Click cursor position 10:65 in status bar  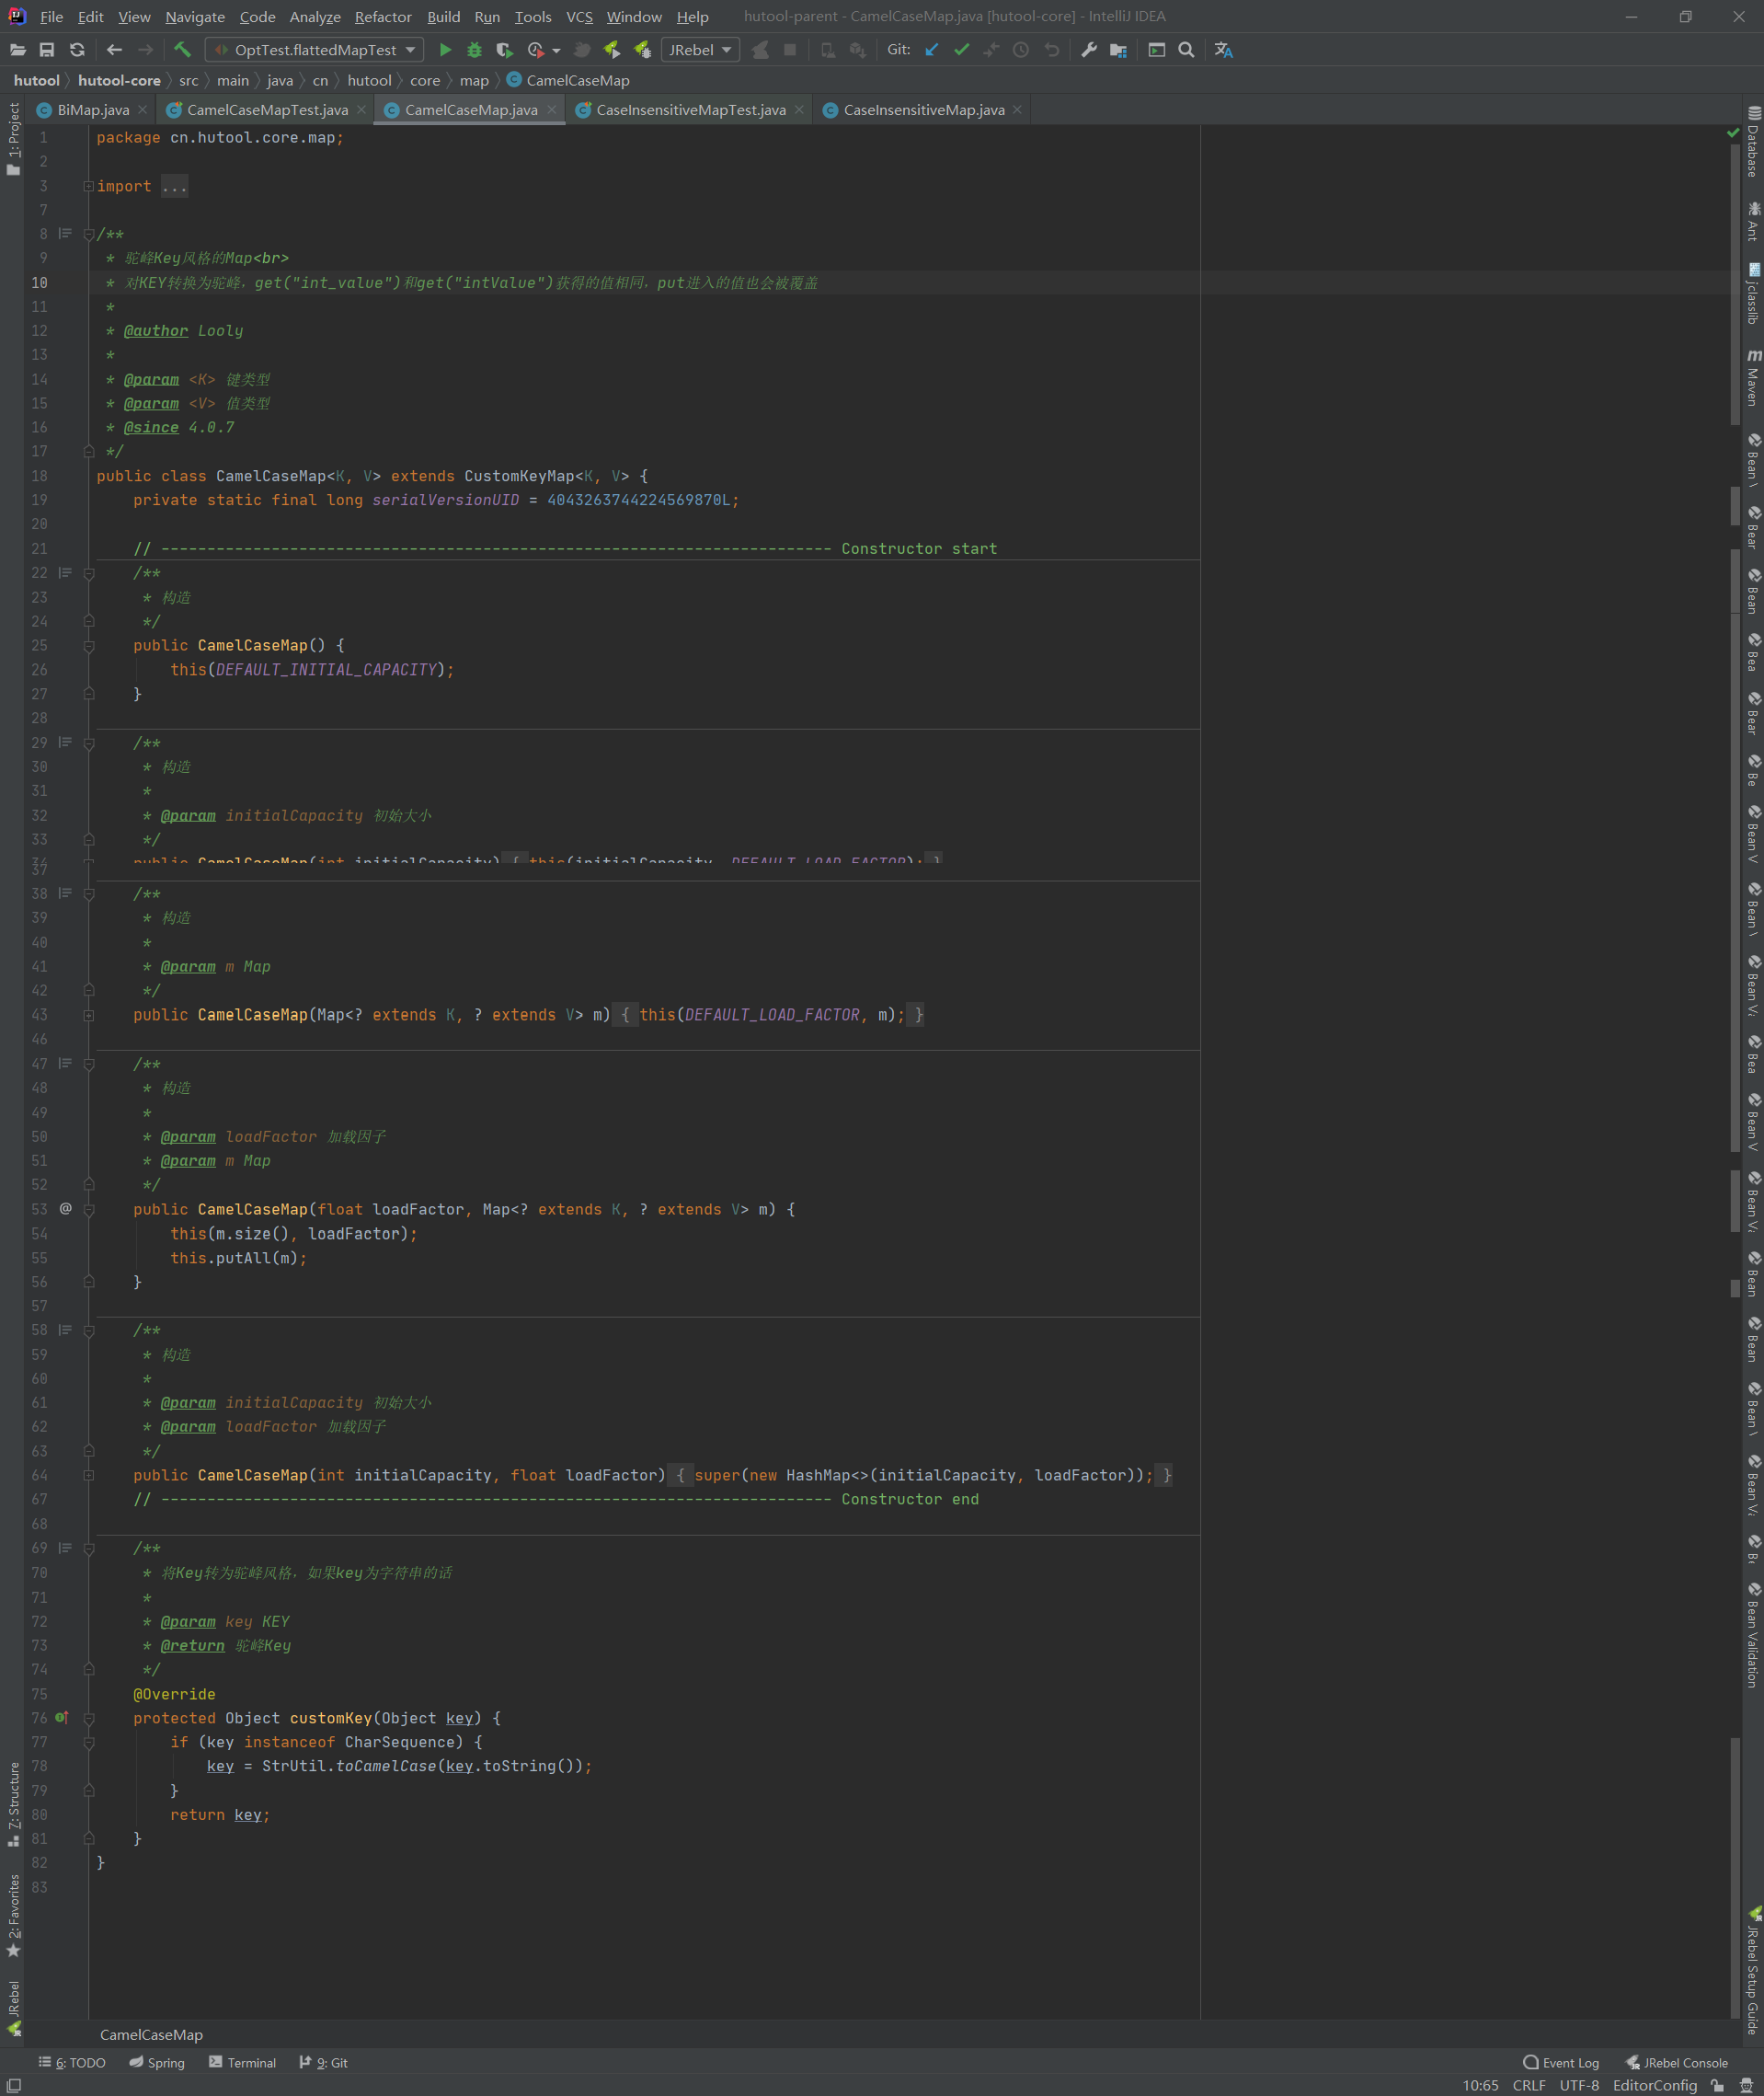click(1480, 2085)
